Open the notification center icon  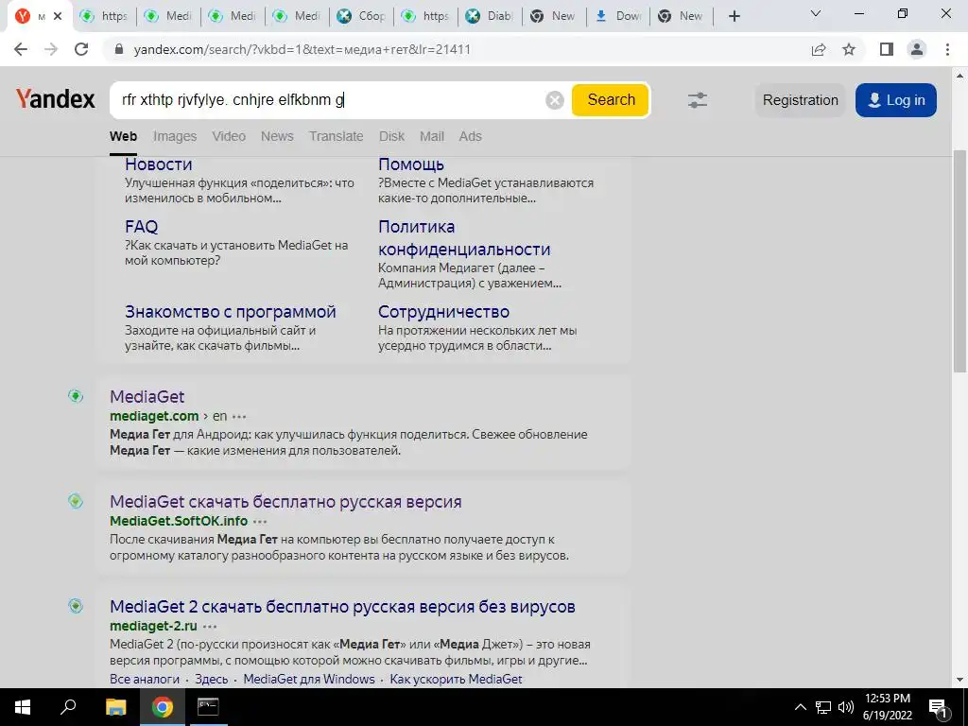[938, 708]
